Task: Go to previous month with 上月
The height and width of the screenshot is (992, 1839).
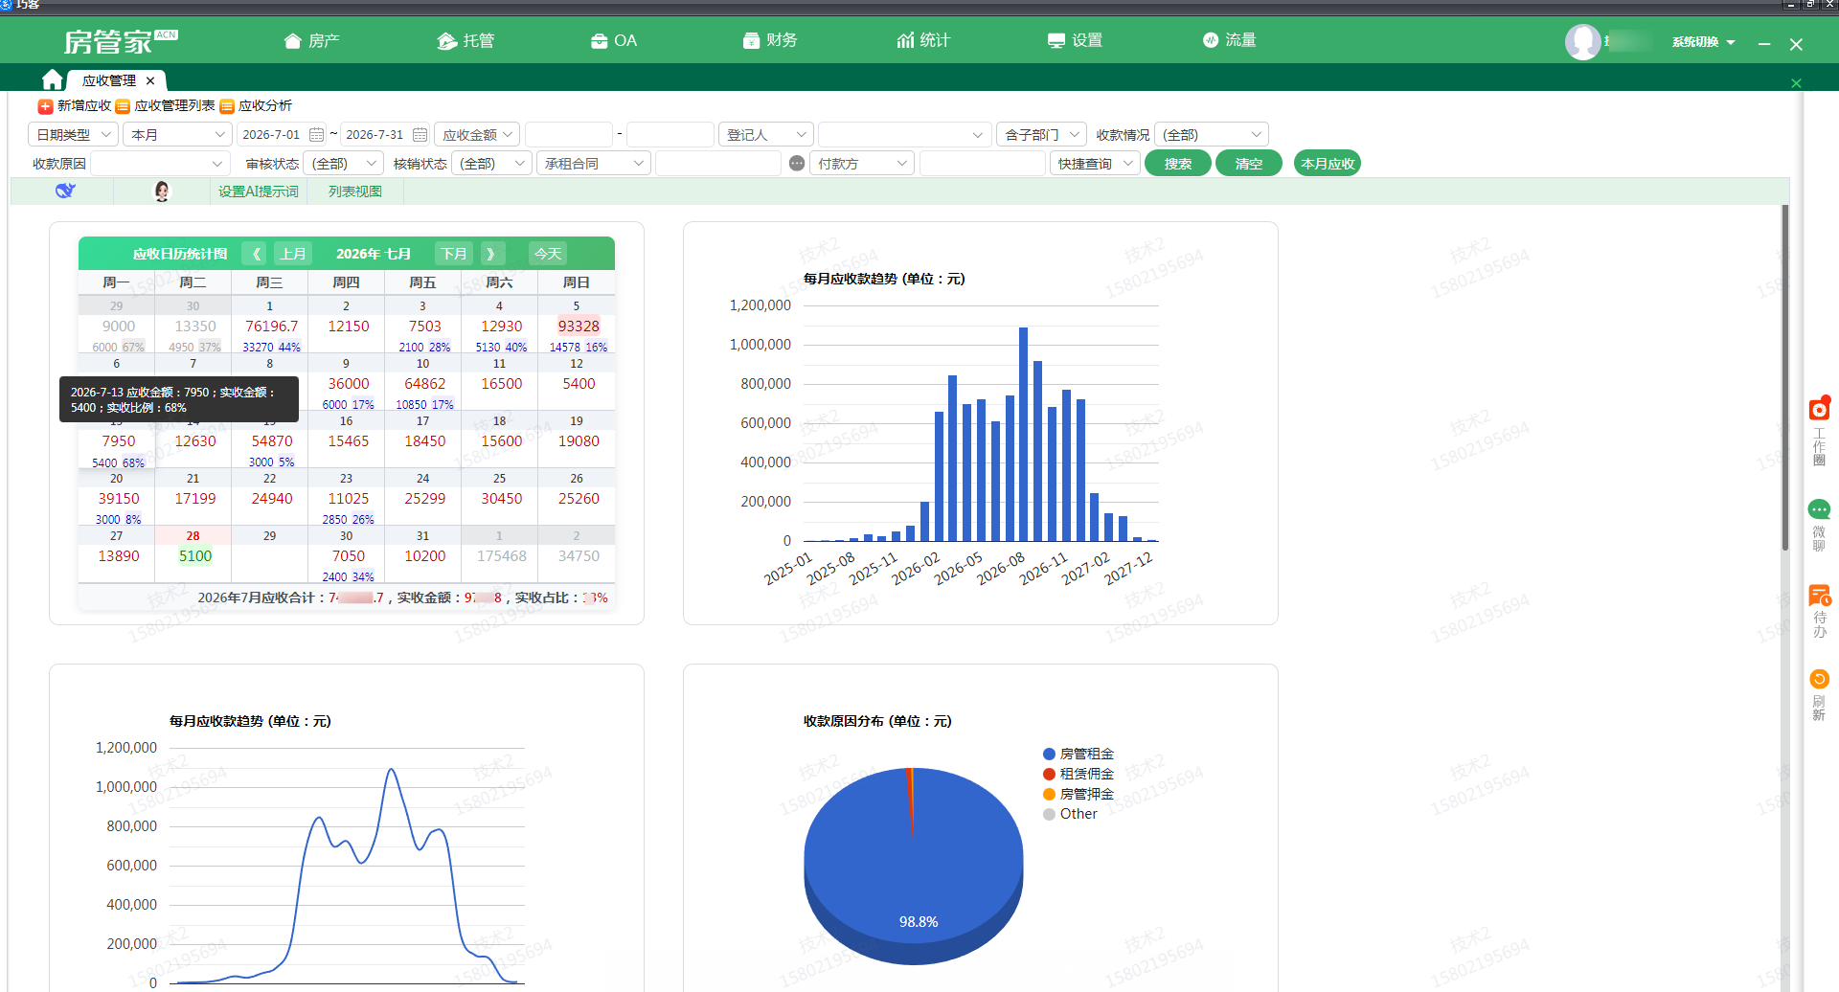Action: [x=293, y=254]
